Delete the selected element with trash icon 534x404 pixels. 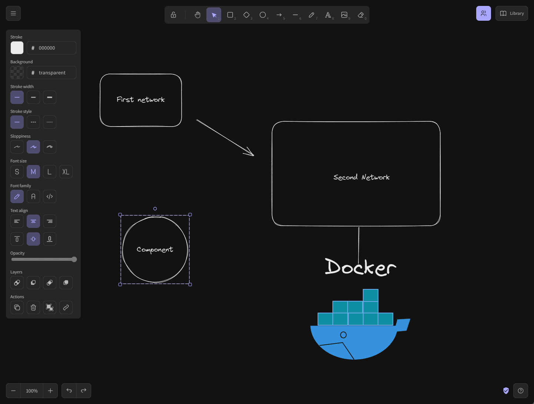tap(33, 307)
